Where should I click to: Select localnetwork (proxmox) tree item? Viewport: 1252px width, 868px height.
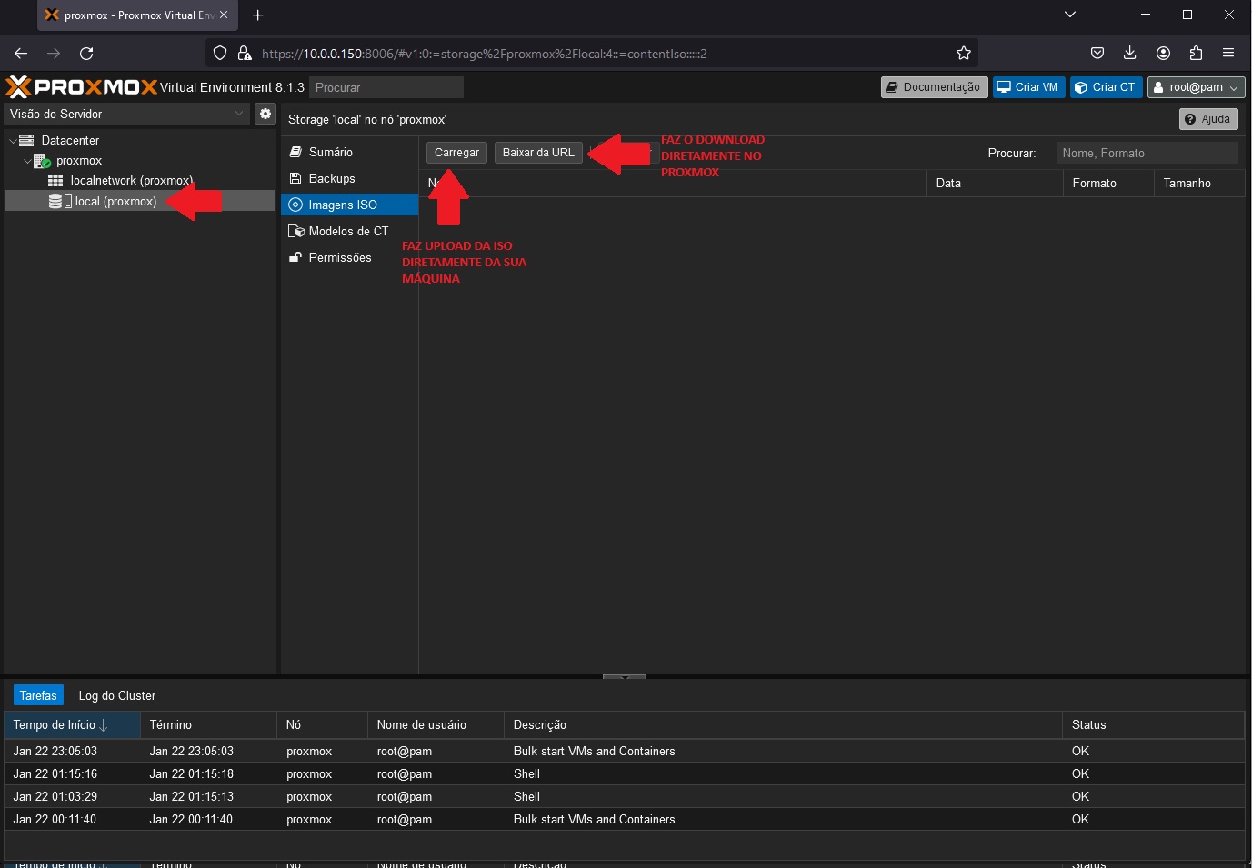coord(132,181)
